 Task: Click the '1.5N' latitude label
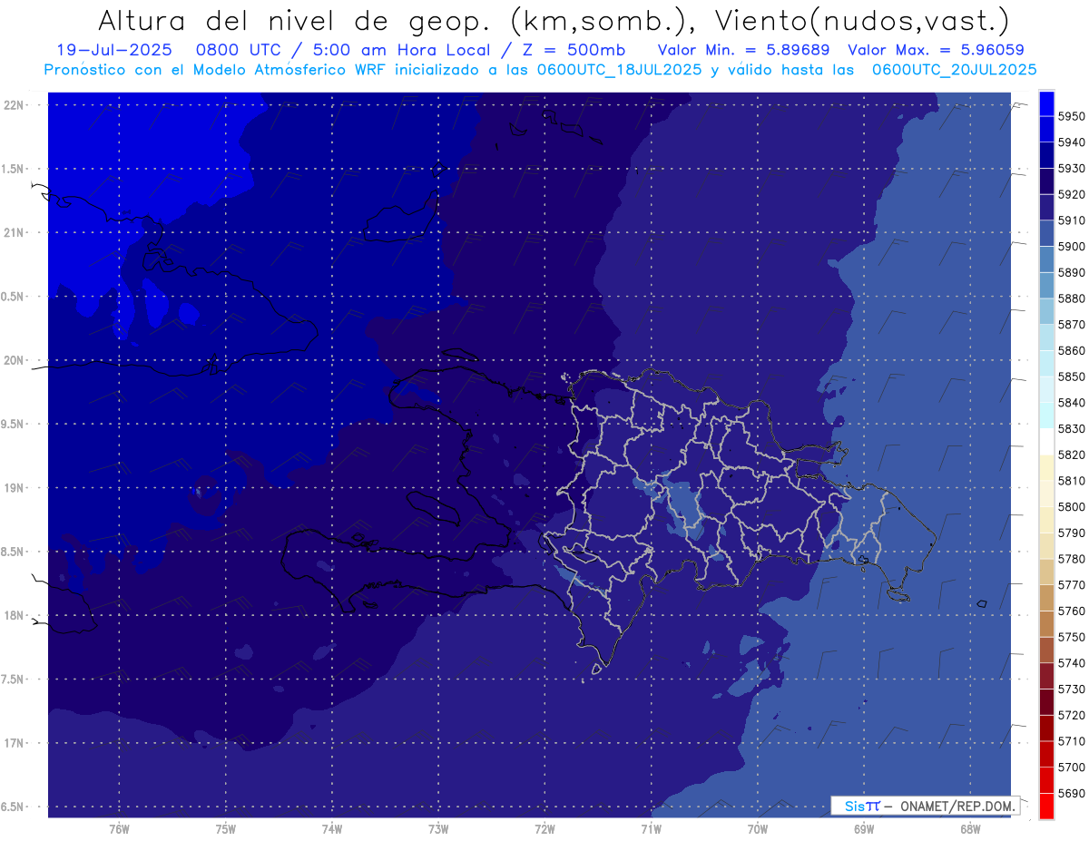[15, 169]
